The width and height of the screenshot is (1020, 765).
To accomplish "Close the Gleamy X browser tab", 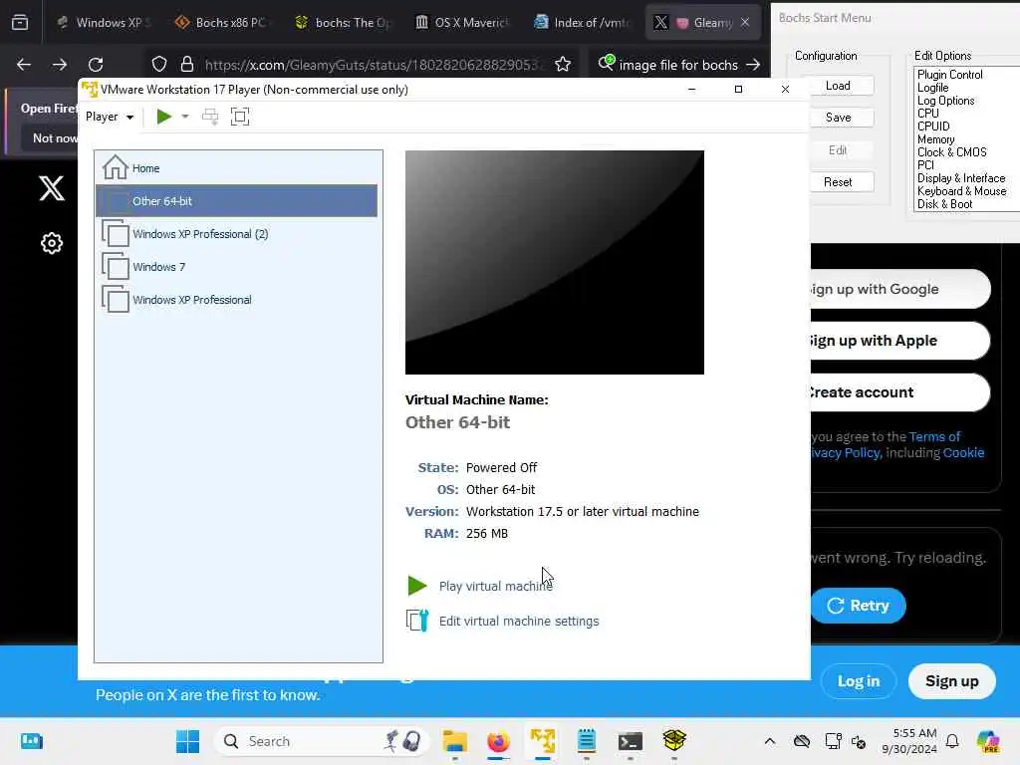I will (x=745, y=22).
